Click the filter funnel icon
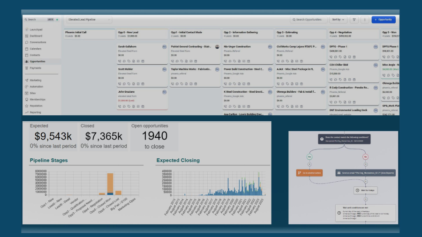Image resolution: width=422 pixels, height=237 pixels. click(x=354, y=20)
